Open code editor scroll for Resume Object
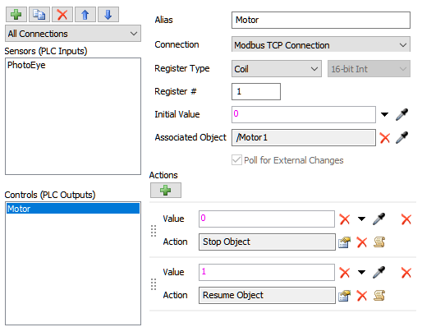Viewport: 422px width, 327px height. [x=379, y=296]
